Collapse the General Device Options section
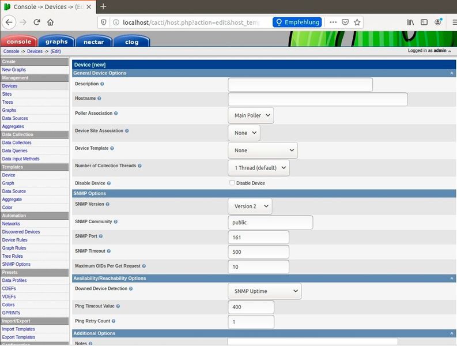This screenshot has height=346, width=457. tap(451, 73)
